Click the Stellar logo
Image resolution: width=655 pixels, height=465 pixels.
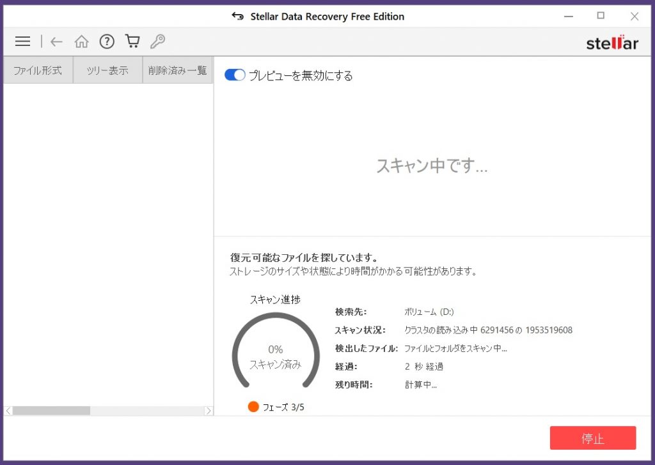pyautogui.click(x=612, y=43)
